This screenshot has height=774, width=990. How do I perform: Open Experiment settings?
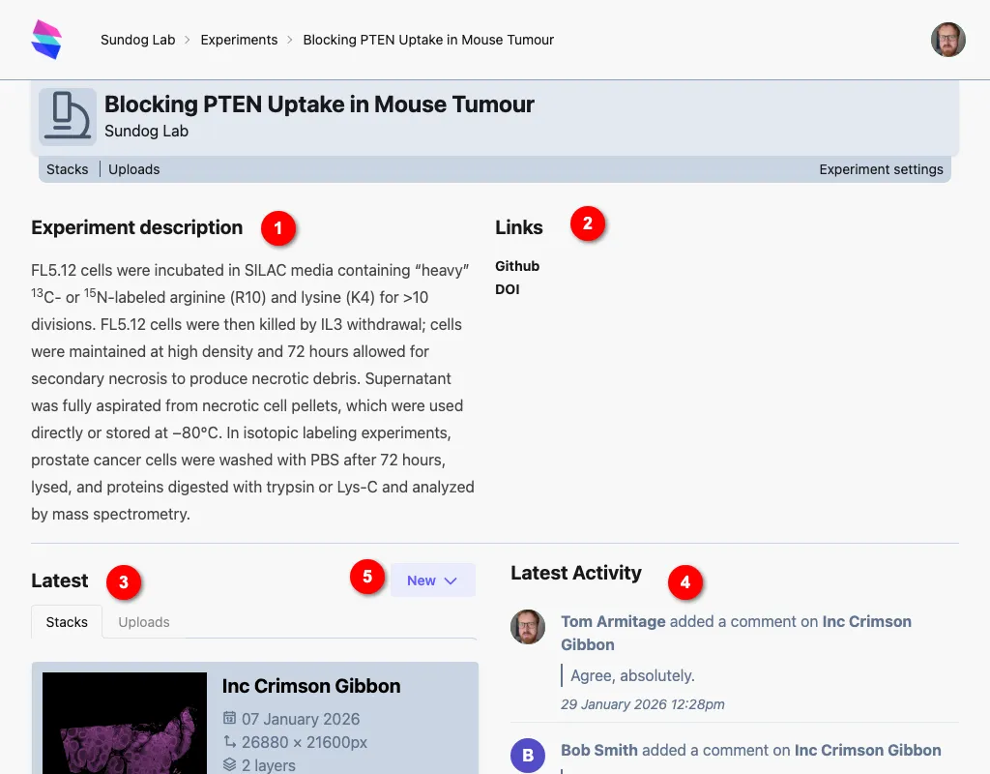(881, 169)
